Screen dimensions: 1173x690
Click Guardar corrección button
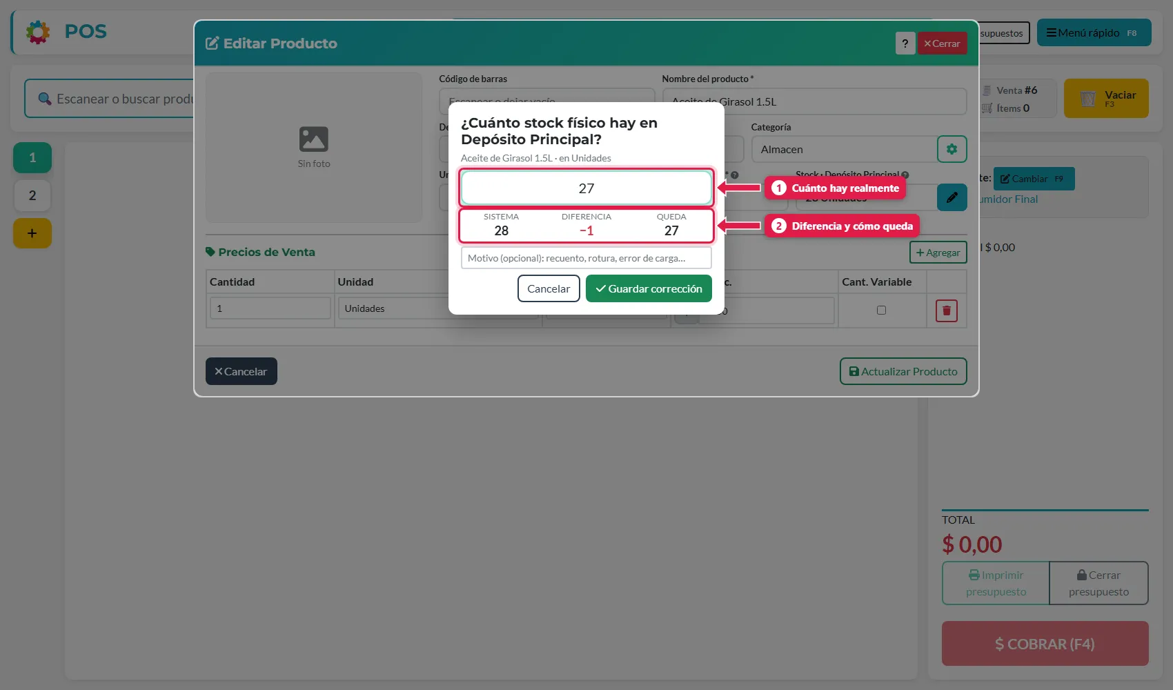coord(649,288)
